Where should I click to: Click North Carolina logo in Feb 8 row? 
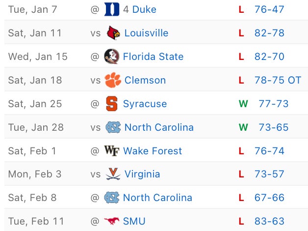coord(112,198)
